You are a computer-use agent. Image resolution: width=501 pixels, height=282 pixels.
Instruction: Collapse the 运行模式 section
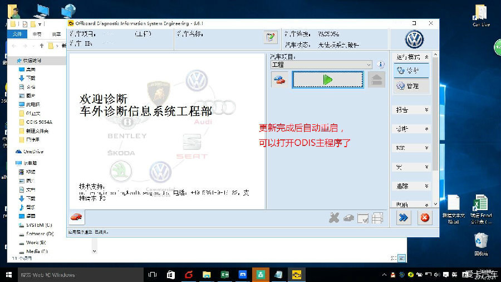tap(426, 57)
